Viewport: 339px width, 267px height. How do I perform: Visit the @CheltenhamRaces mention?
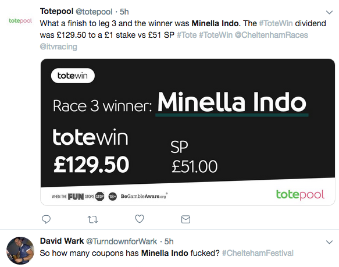tap(272, 35)
